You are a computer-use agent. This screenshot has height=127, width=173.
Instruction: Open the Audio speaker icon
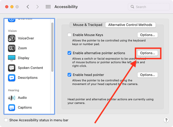coord(12,98)
